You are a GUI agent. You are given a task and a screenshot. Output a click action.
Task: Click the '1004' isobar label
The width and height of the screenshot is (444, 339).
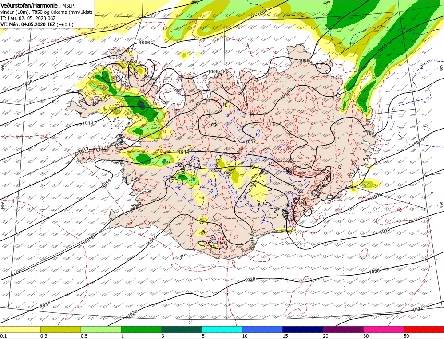(19, 56)
